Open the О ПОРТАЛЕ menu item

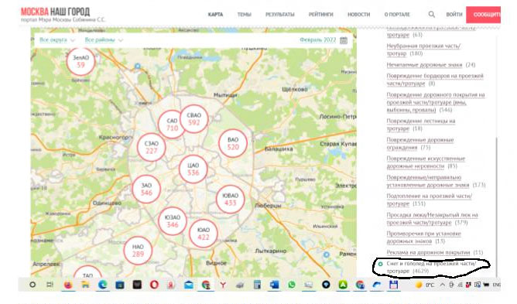coord(397,15)
